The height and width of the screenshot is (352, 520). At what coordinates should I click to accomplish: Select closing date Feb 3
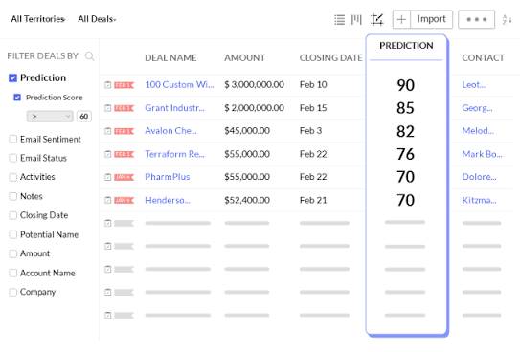pos(310,131)
